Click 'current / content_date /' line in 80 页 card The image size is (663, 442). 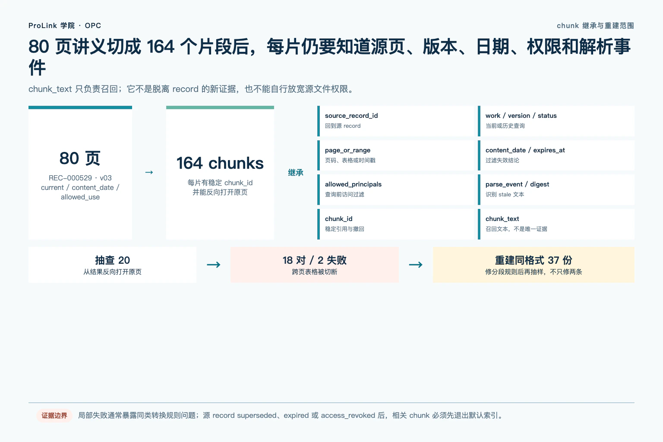click(x=80, y=187)
